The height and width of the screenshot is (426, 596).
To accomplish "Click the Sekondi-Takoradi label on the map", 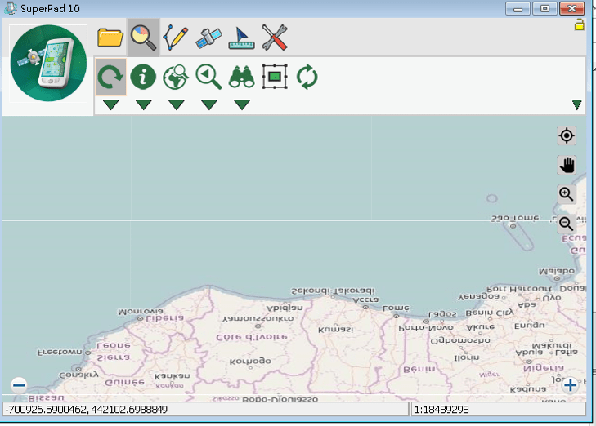I will [x=333, y=291].
